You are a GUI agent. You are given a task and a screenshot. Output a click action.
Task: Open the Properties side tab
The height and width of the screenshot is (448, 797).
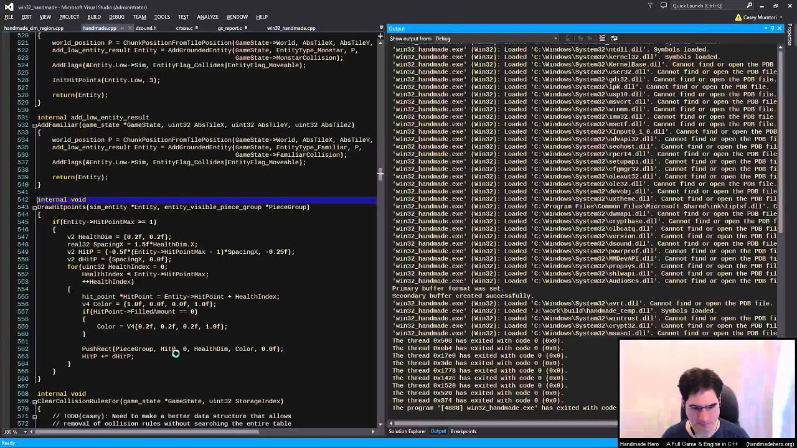[791, 35]
